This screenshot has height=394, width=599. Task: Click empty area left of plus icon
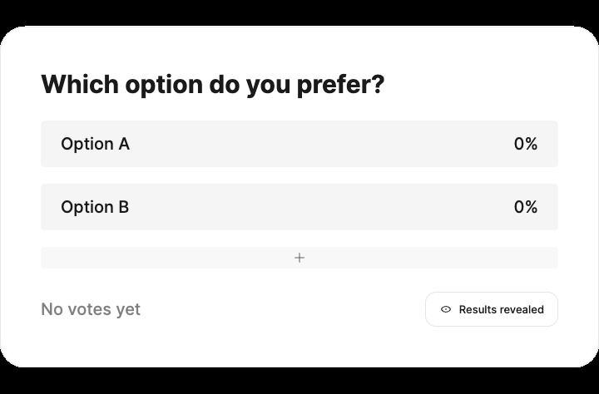(166, 258)
